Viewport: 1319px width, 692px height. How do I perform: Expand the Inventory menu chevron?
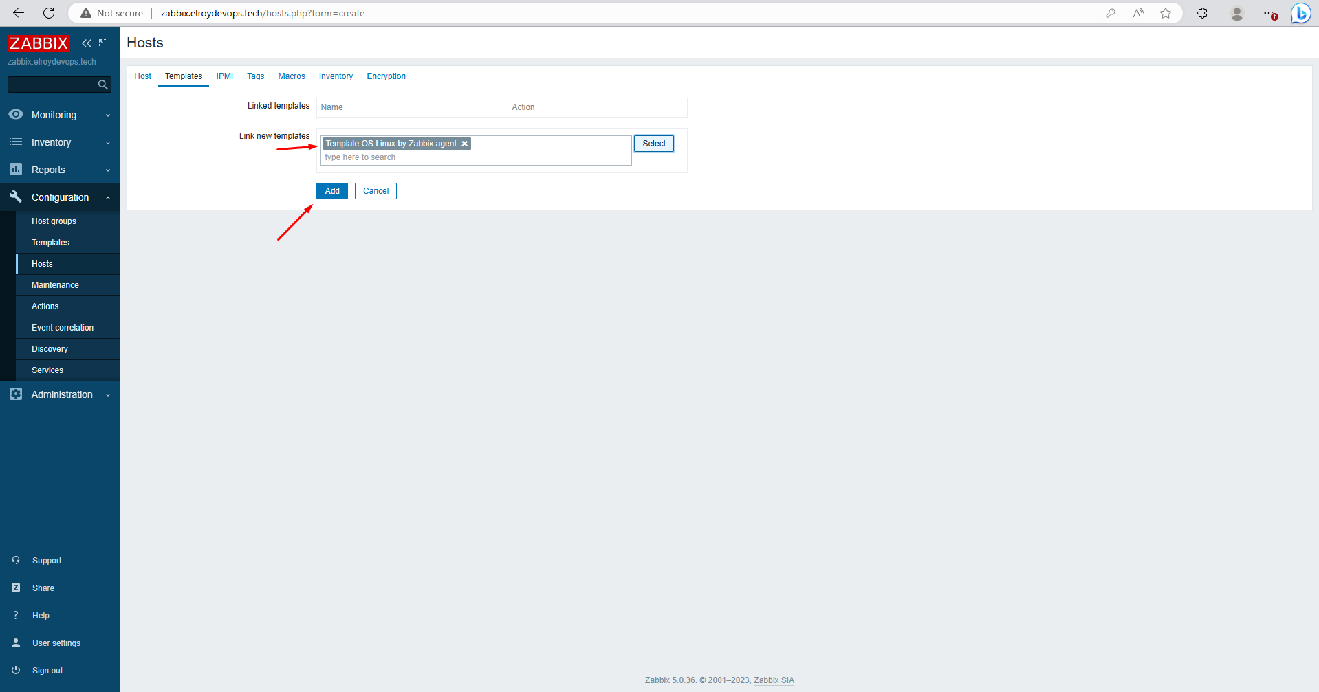tap(108, 143)
